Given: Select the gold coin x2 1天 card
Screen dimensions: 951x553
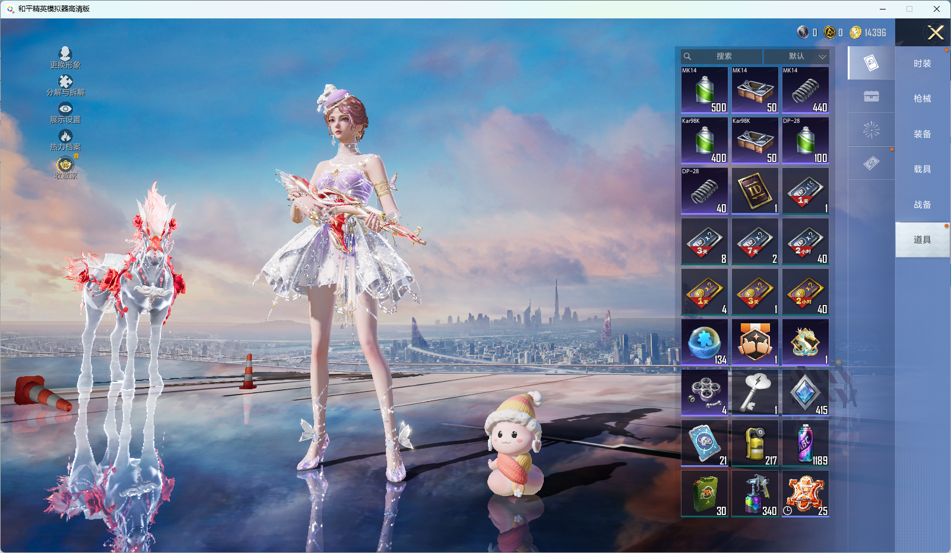Looking at the screenshot, I should tap(705, 292).
